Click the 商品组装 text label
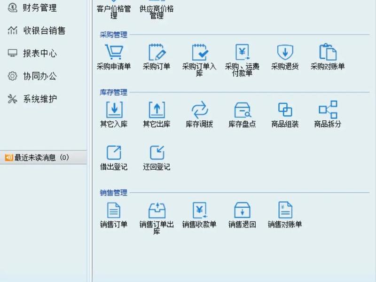The width and height of the screenshot is (376, 282). (285, 124)
